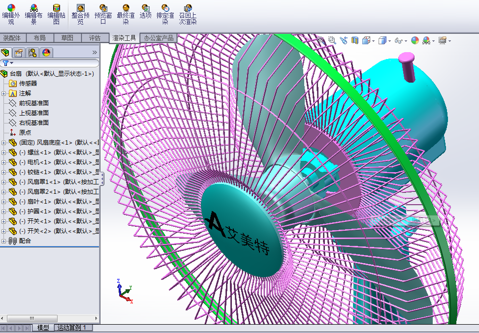Switch to the 评估 tab

pyautogui.click(x=95, y=38)
